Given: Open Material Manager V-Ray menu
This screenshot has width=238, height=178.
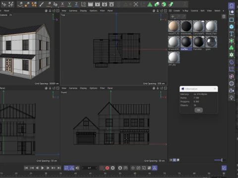Looking at the screenshot, I should coord(185,11).
